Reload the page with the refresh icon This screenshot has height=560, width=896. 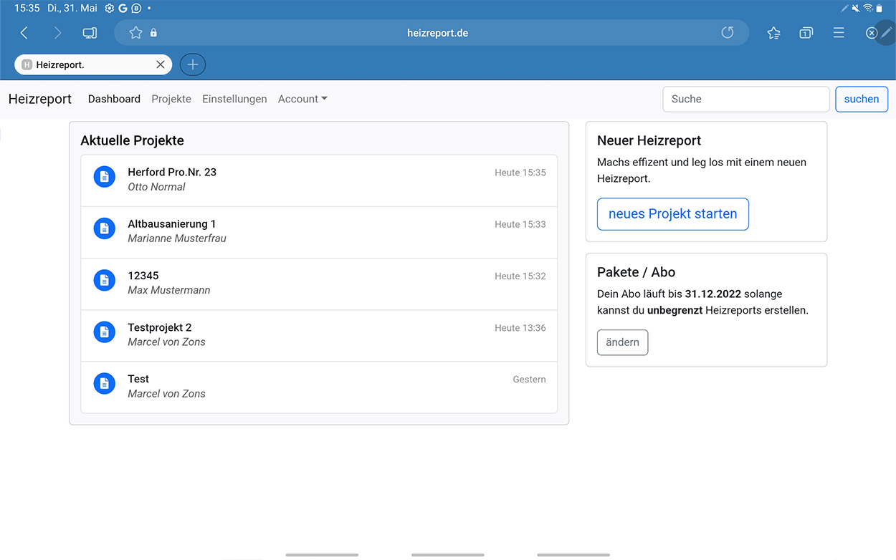tap(728, 33)
